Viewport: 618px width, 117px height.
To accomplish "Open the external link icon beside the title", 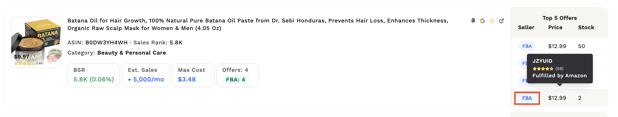I will click(x=501, y=21).
